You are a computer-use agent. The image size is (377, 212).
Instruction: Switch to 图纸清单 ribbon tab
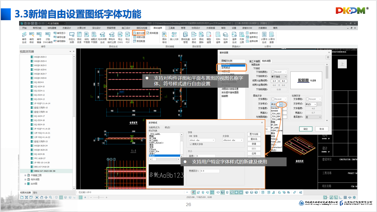158,28
